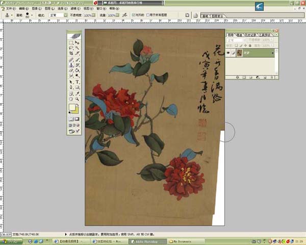Screen dimensions: 306x245
Task: Hide the 背景 layer via eye icon
Action: click(228, 53)
